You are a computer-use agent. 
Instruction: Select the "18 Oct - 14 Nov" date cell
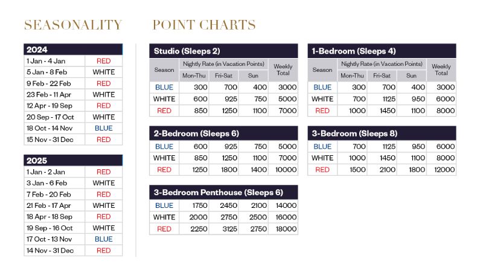(54, 128)
